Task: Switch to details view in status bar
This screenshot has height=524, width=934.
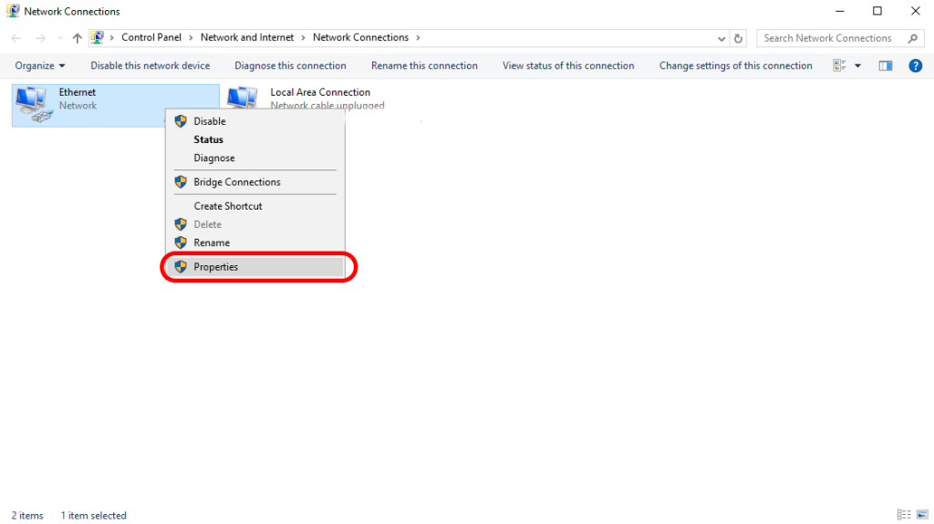Action: [903, 515]
